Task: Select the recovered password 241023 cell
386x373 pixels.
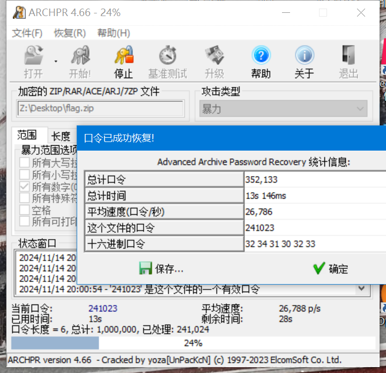Action: pos(259,228)
